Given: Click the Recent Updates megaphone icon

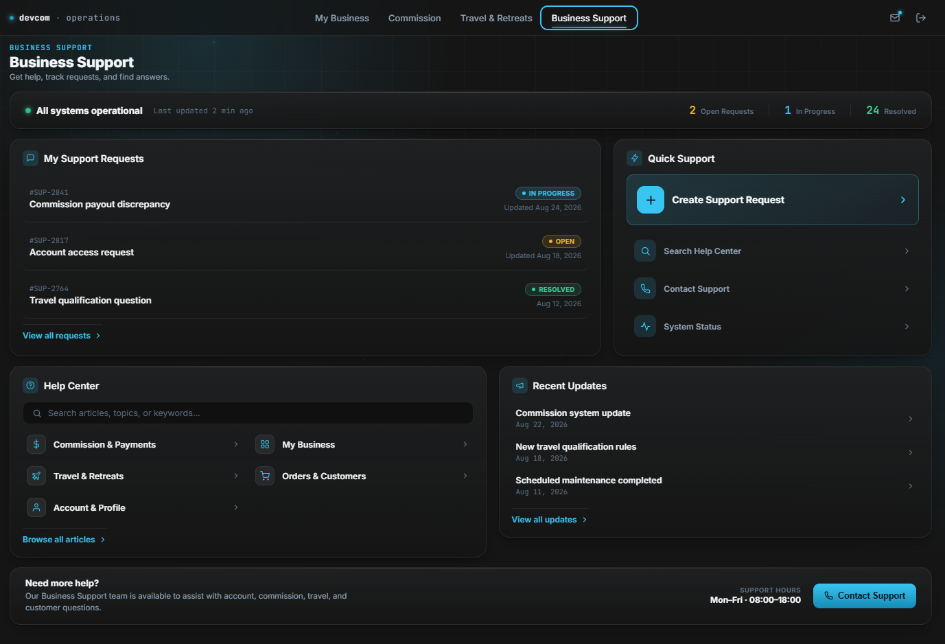Looking at the screenshot, I should tap(520, 386).
